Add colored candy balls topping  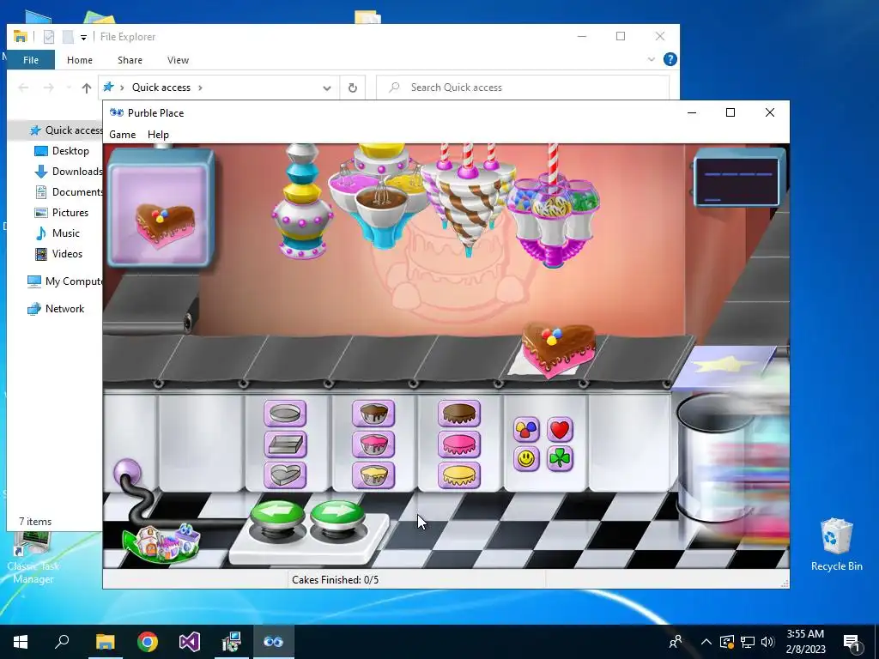526,430
